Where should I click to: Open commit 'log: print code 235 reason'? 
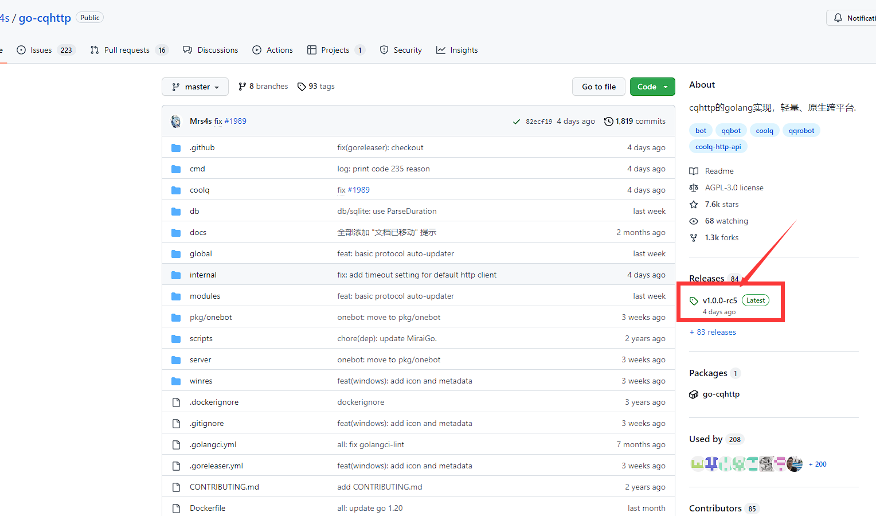pos(384,169)
